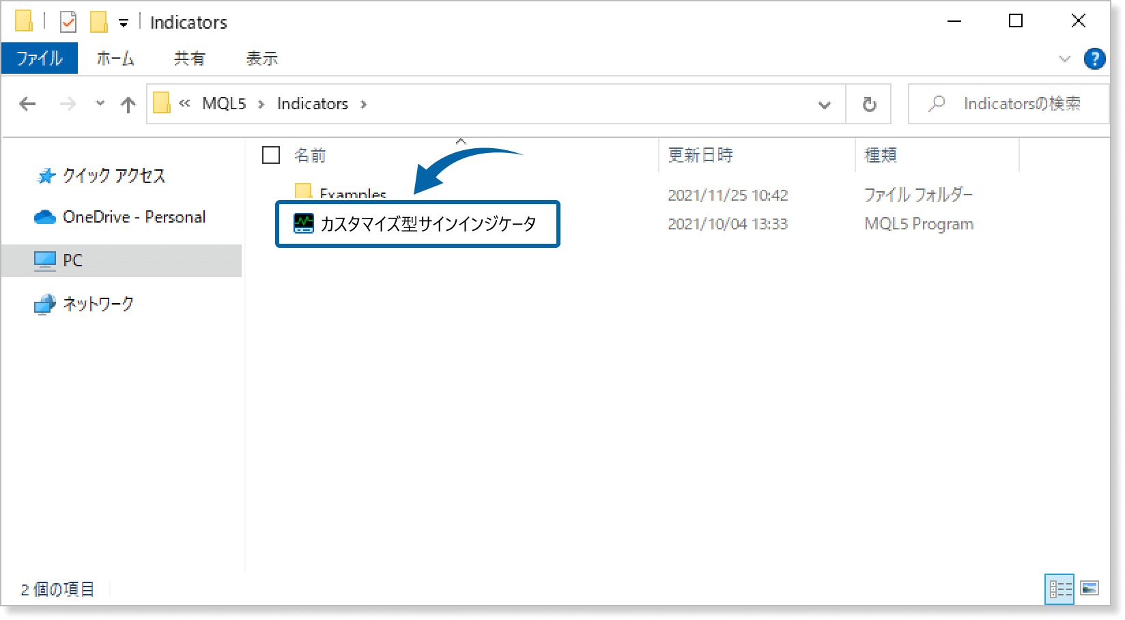Expand the address bar history dropdown

coord(823,104)
